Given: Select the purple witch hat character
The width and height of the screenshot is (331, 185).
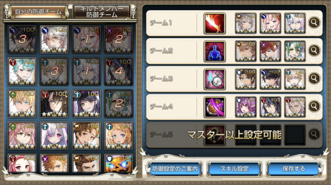Looking at the screenshot, I should coord(86,103).
